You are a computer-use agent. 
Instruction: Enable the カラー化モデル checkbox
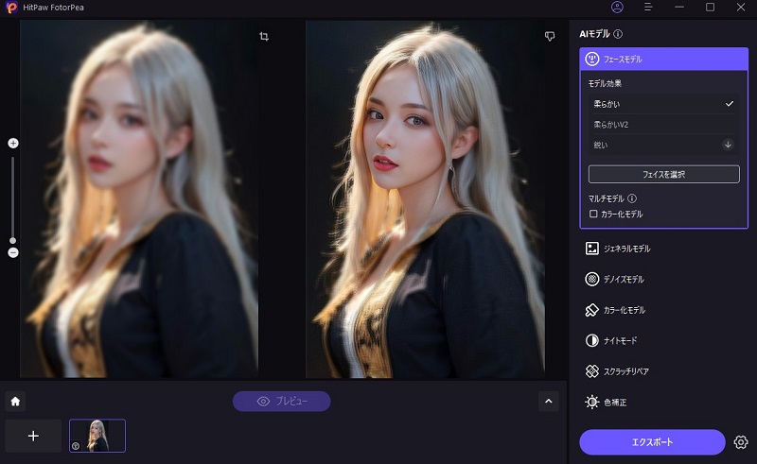pos(593,215)
